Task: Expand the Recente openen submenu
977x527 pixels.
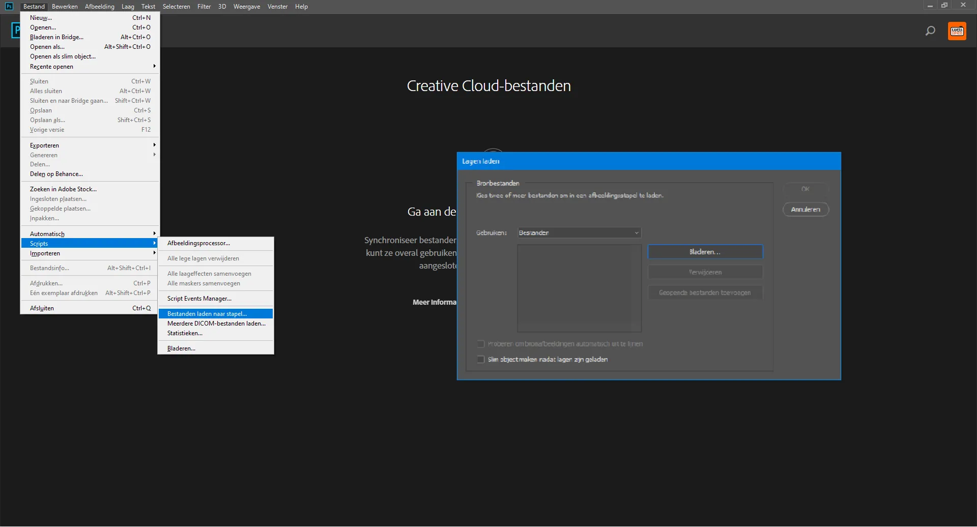Action: click(x=90, y=67)
